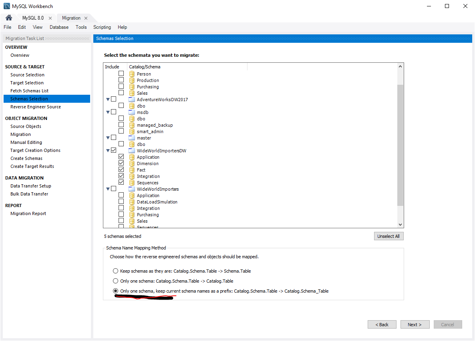Click the managed_backup schema database icon
Screen dimensions: 475x341
pos(132,125)
